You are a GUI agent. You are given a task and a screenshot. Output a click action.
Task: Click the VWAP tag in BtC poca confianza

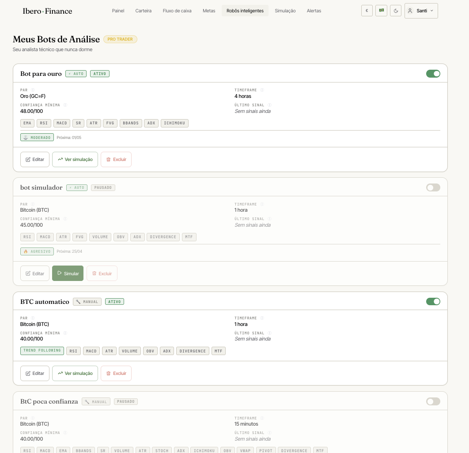pos(245,450)
